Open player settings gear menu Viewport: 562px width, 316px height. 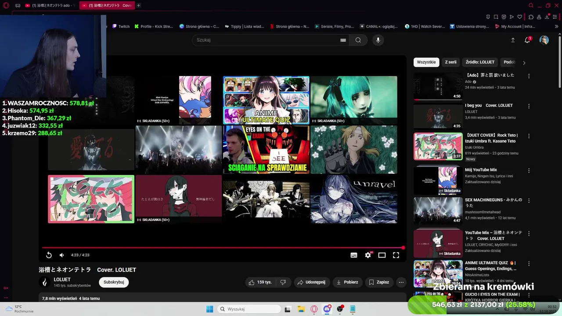tap(368, 255)
